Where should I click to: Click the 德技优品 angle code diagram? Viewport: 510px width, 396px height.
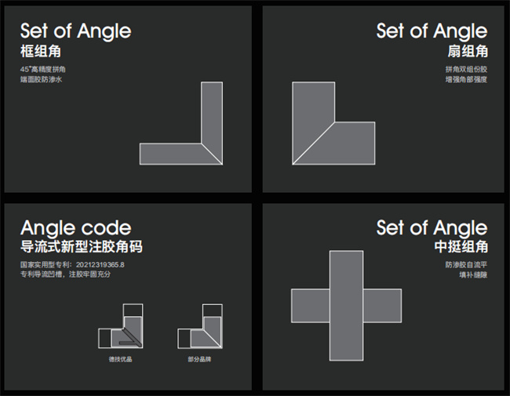pos(121,326)
